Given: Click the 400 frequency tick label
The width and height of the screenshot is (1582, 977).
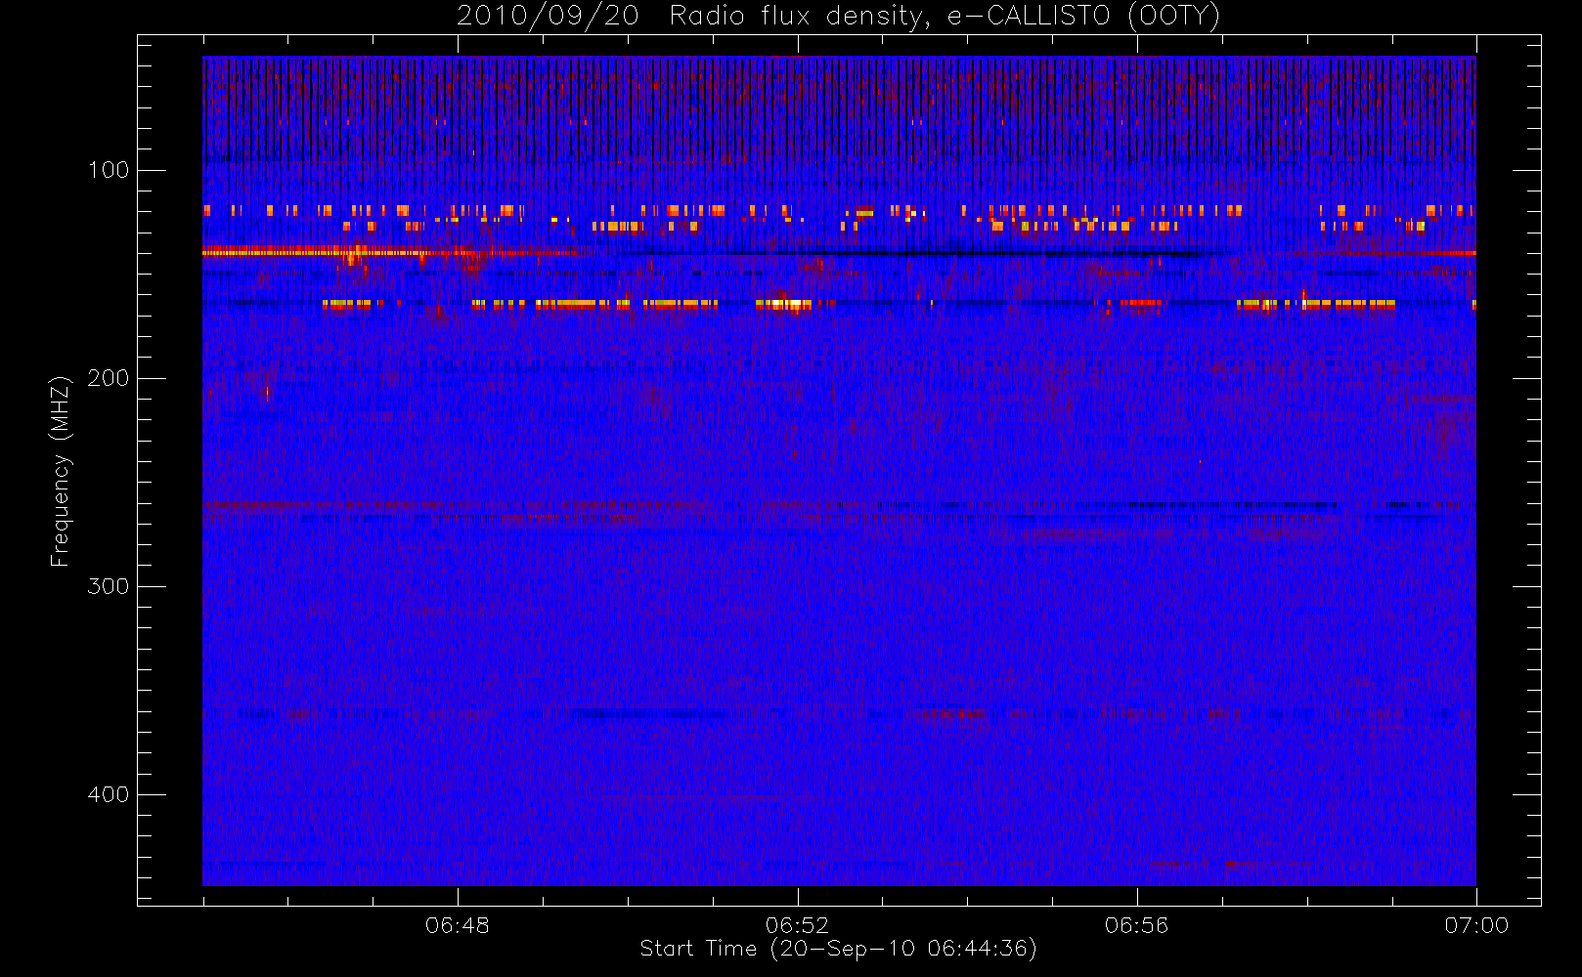Looking at the screenshot, I should pyautogui.click(x=109, y=794).
